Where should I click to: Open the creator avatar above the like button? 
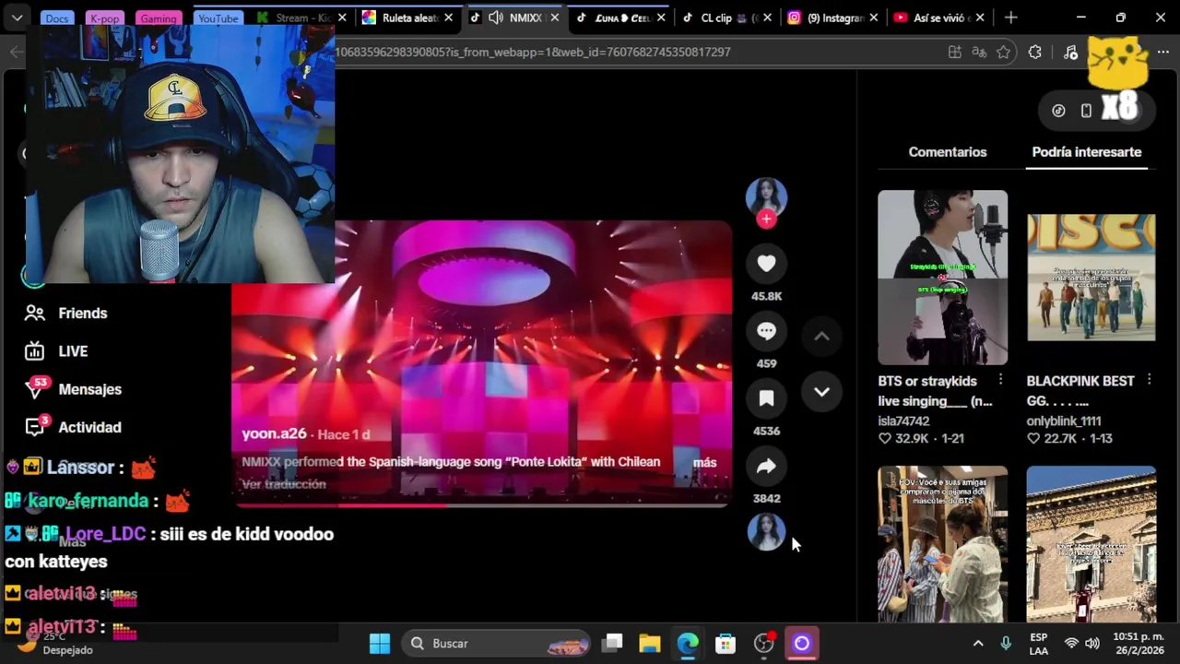click(766, 196)
